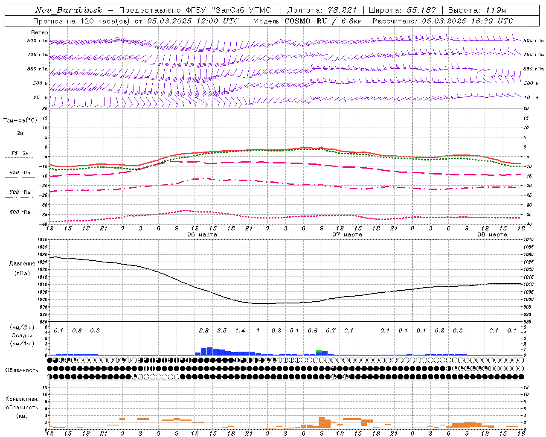The width and height of the screenshot is (546, 437).
Task: Click the Ветер panel label
Action: [x=40, y=32]
